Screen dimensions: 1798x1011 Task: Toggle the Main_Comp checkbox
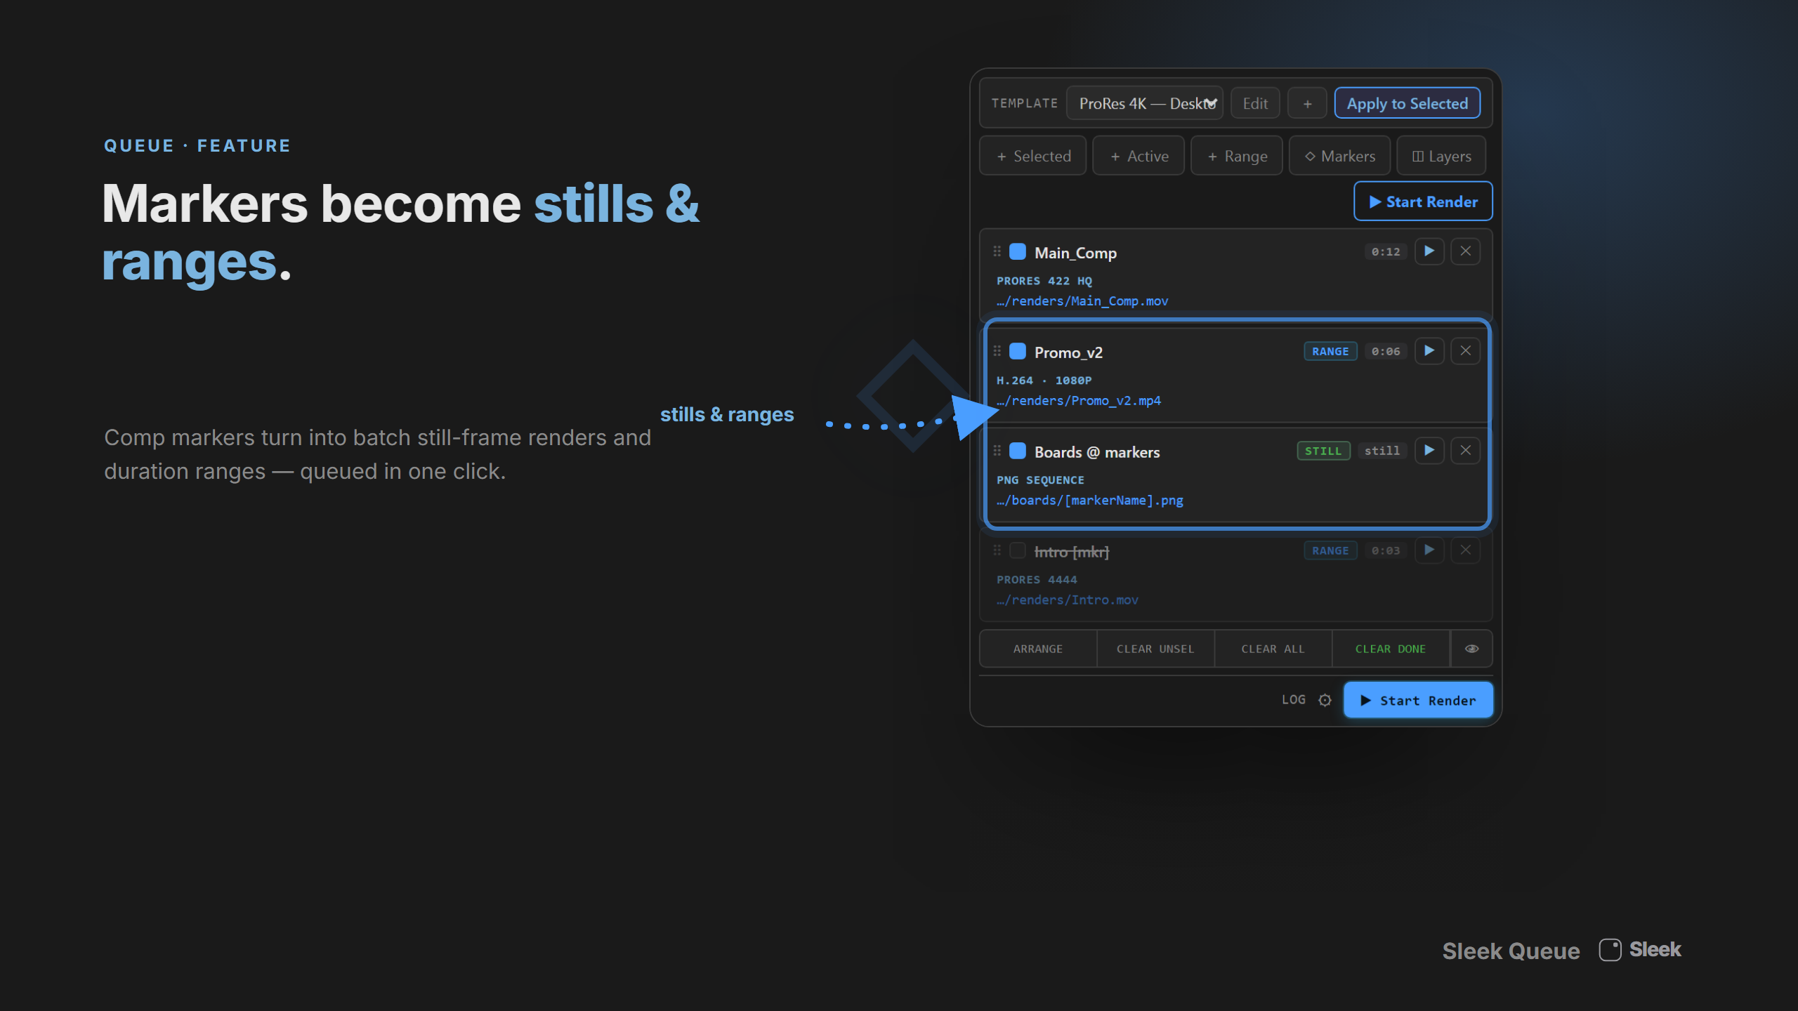1018,252
